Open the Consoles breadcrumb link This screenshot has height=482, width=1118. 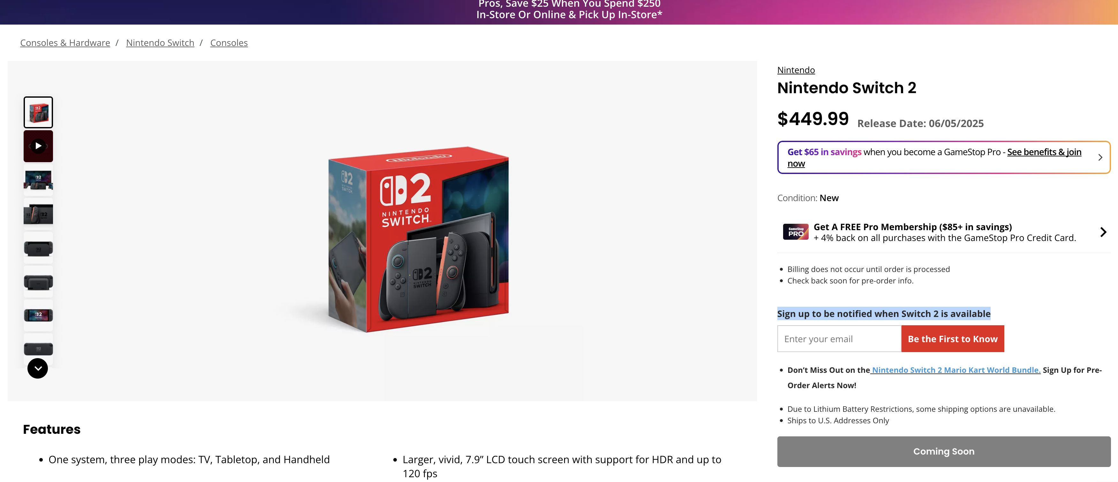(229, 43)
